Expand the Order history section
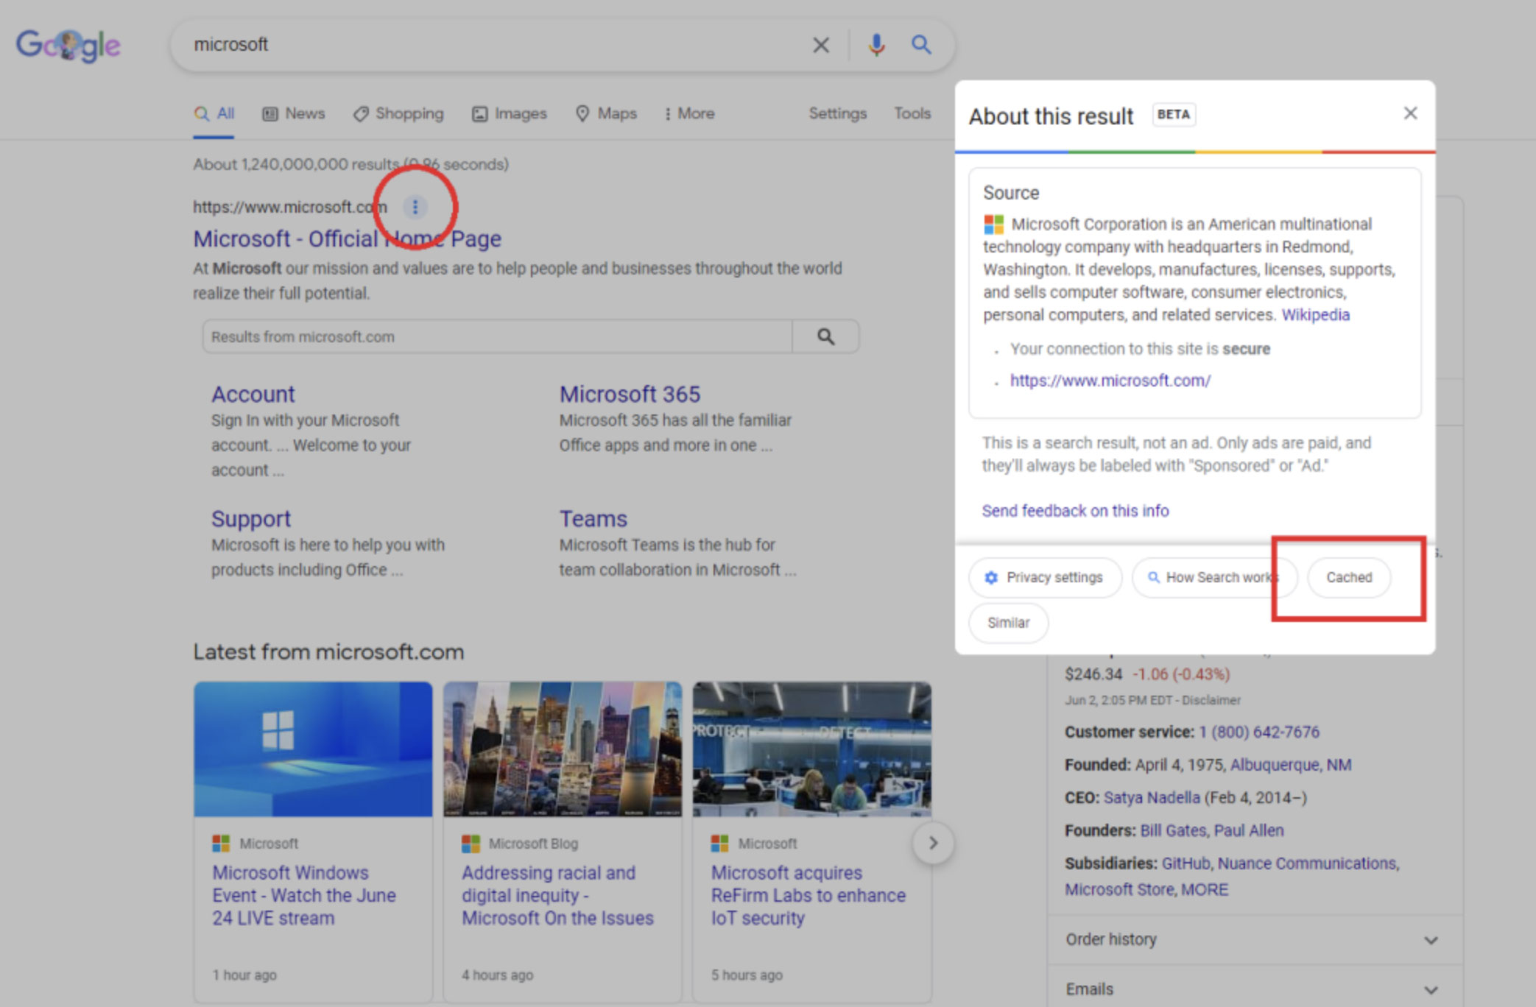The image size is (1536, 1007). pos(1431,940)
